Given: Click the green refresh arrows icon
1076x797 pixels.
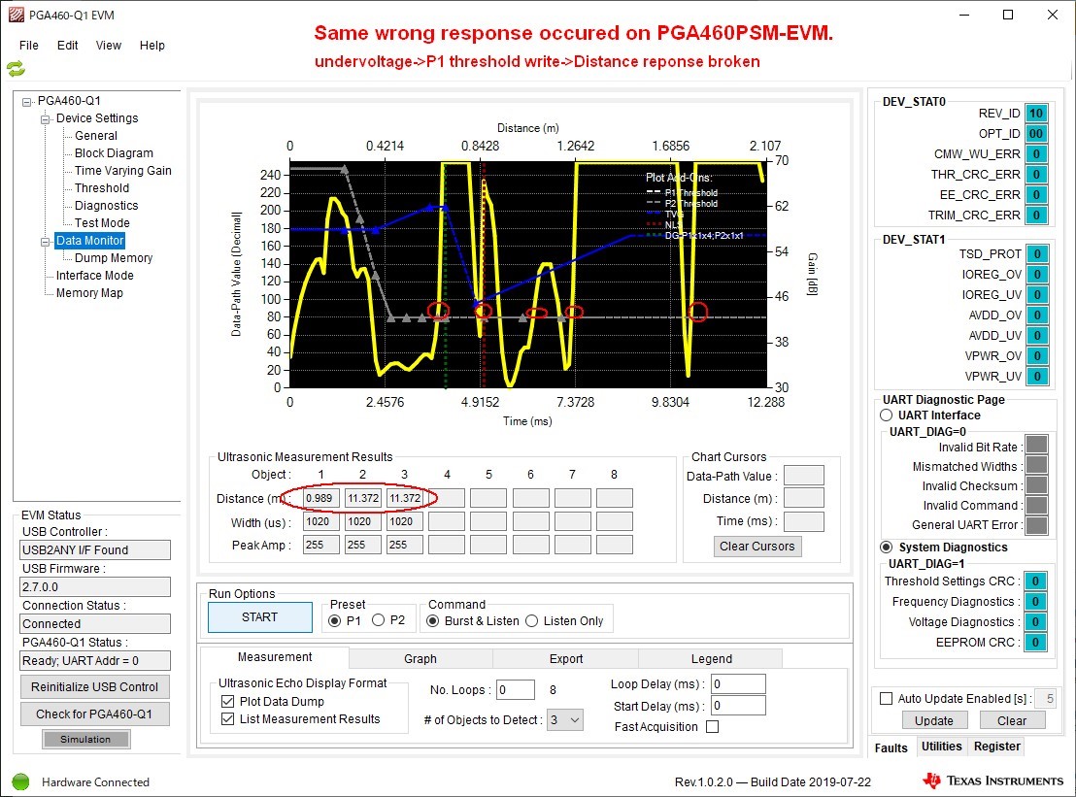Looking at the screenshot, I should 16,68.
